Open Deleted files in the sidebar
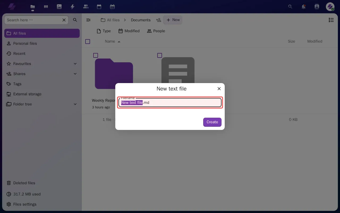This screenshot has height=213, width=340. tap(24, 183)
